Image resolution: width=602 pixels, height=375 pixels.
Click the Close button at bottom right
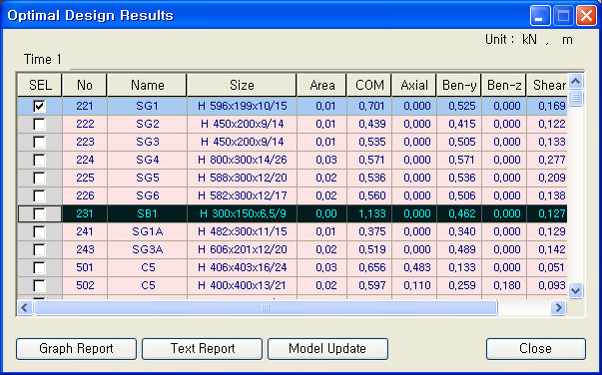click(535, 348)
